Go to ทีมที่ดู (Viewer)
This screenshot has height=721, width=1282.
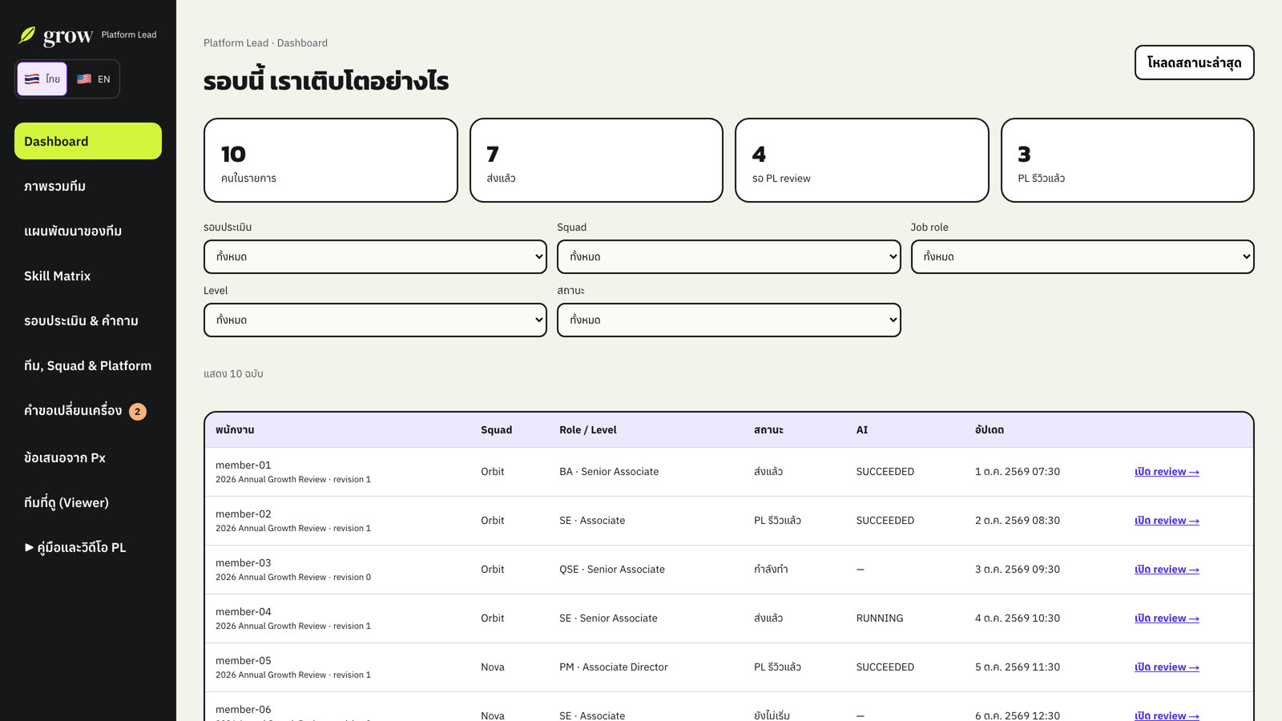point(88,502)
